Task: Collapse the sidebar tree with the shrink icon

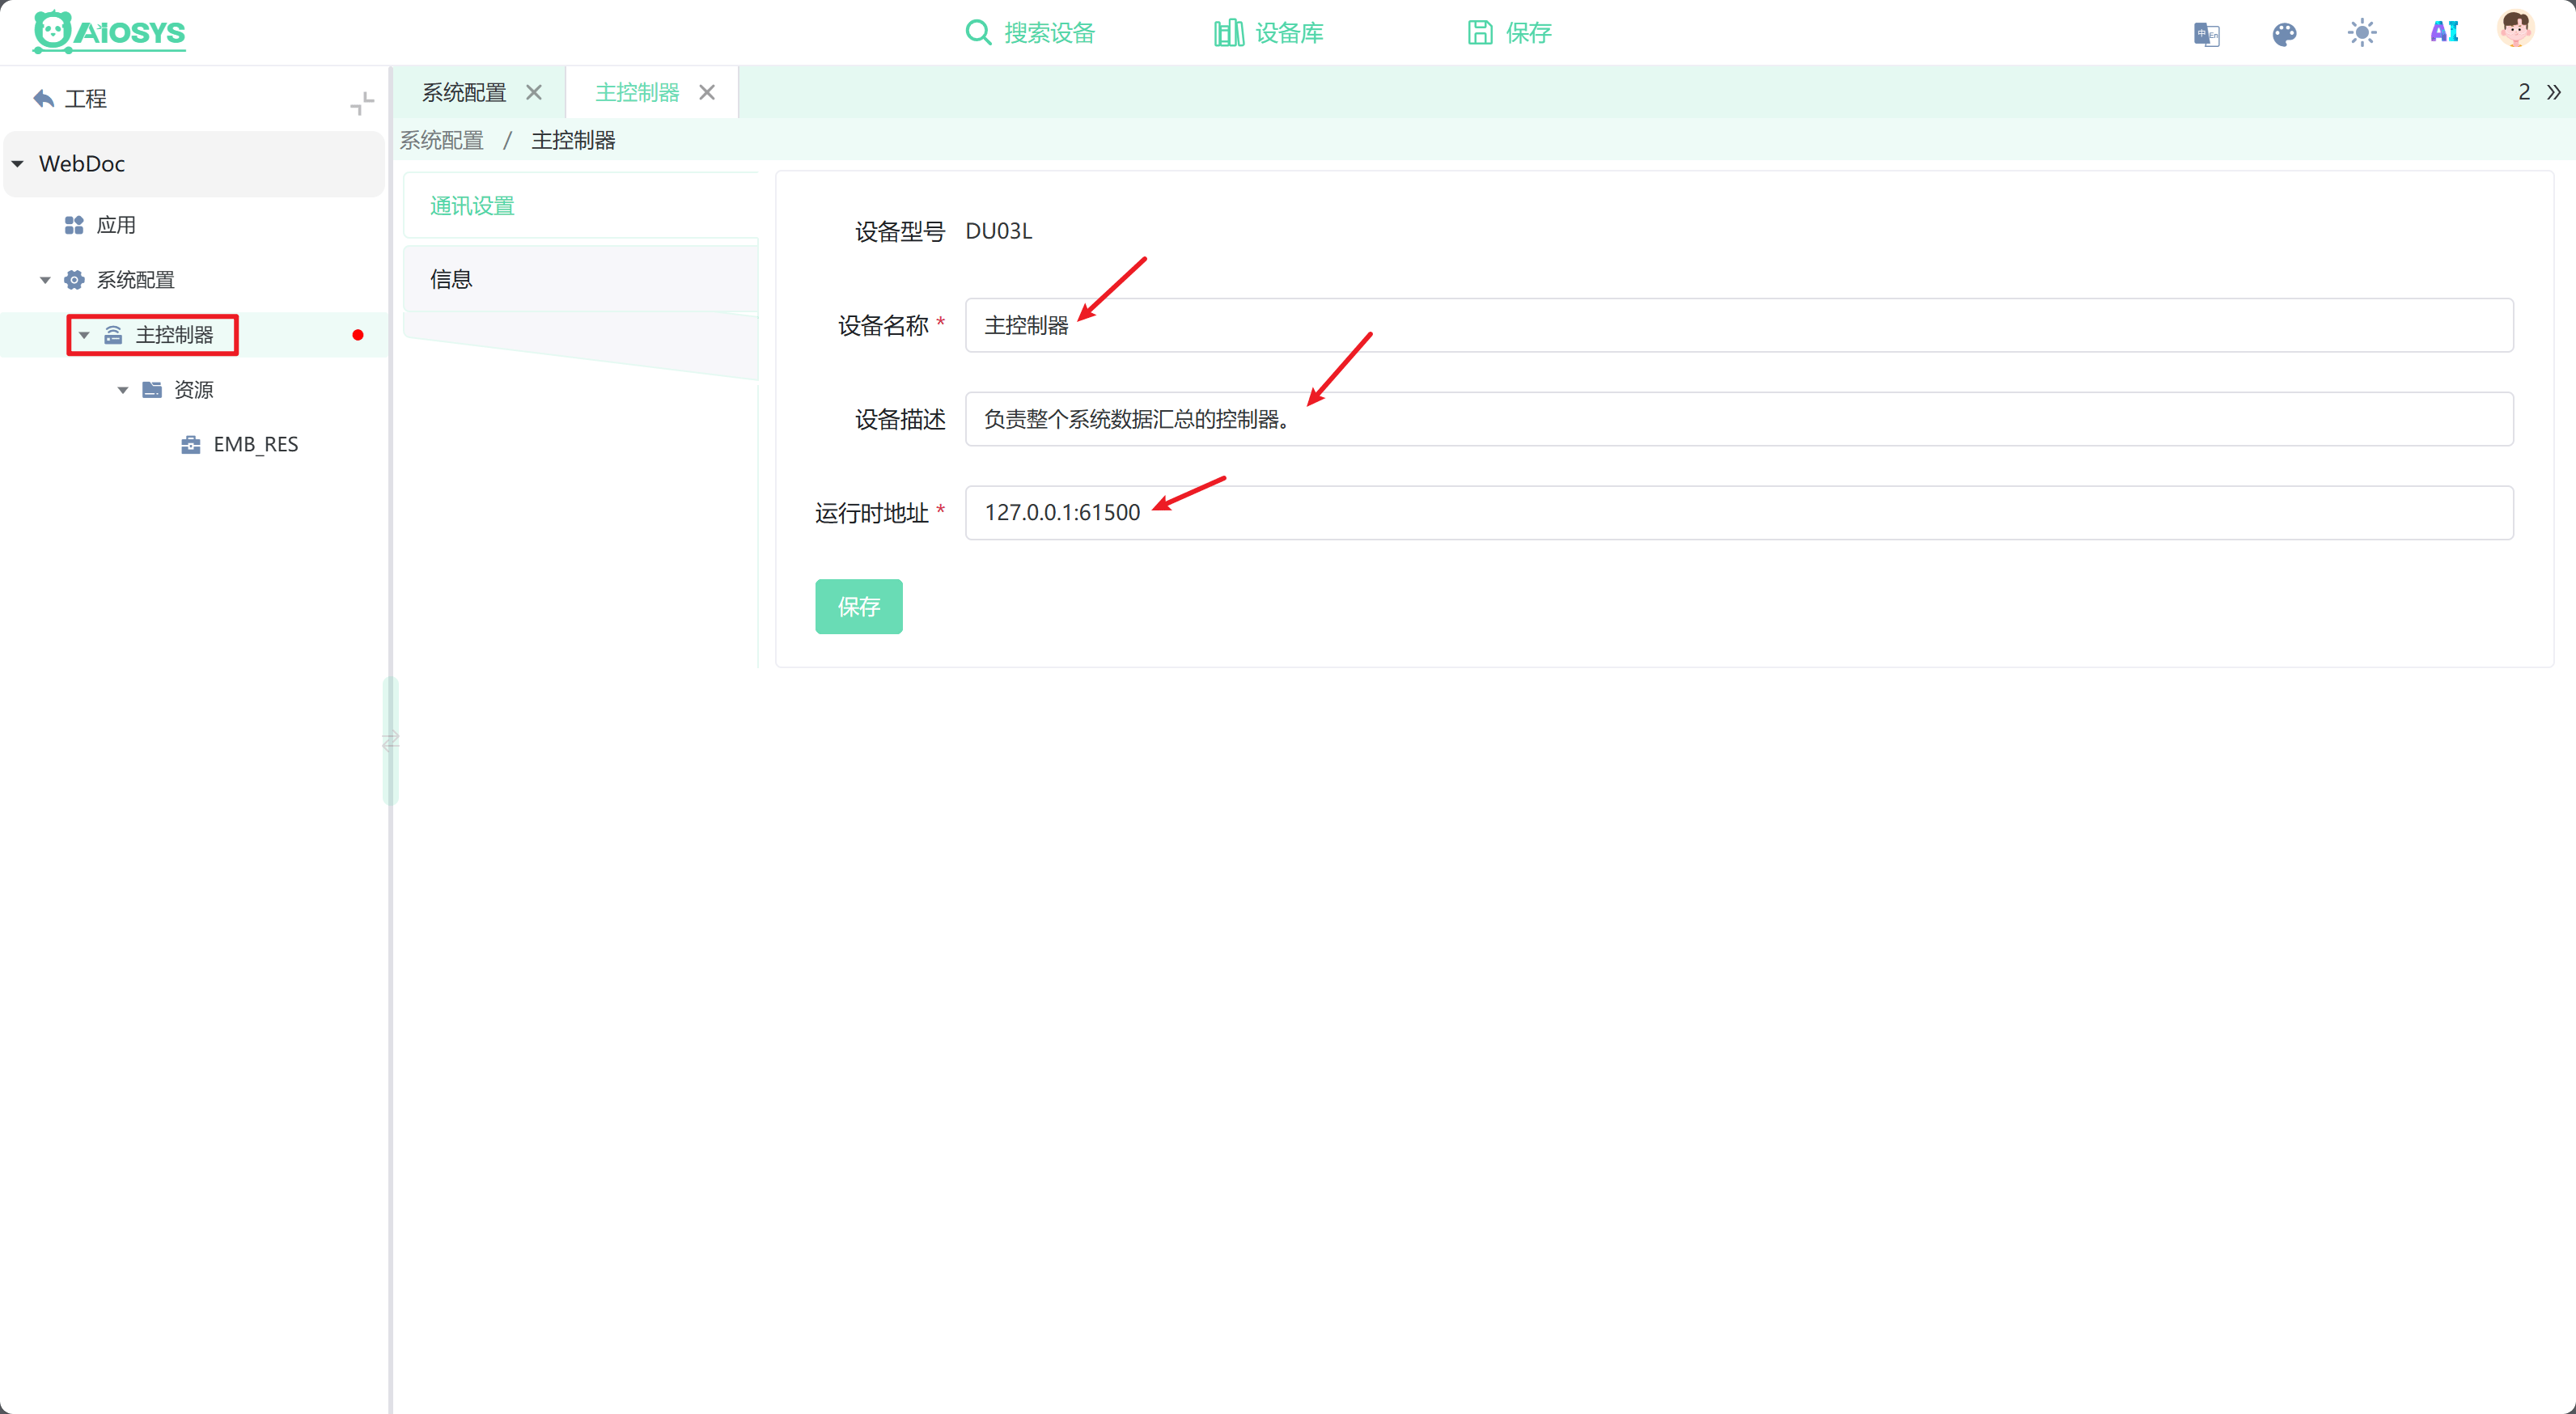Action: click(362, 103)
